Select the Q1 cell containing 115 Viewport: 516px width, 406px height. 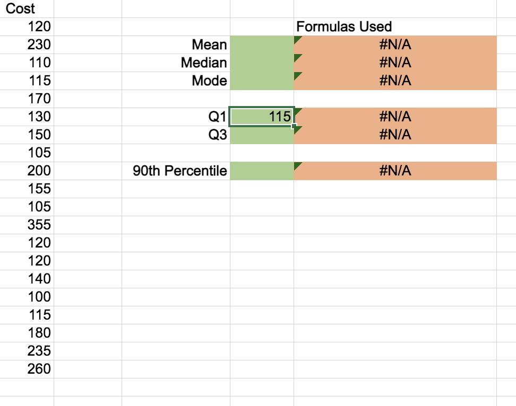click(x=262, y=117)
